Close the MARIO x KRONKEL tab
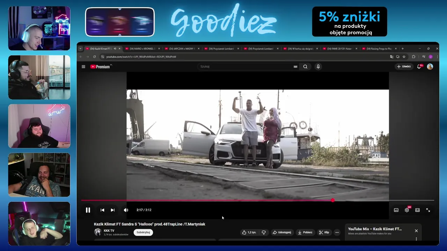The width and height of the screenshot is (447, 251). (x=159, y=49)
